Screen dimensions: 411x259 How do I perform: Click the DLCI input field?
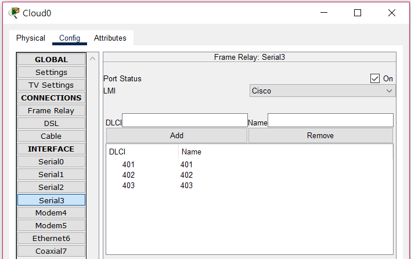(x=185, y=120)
